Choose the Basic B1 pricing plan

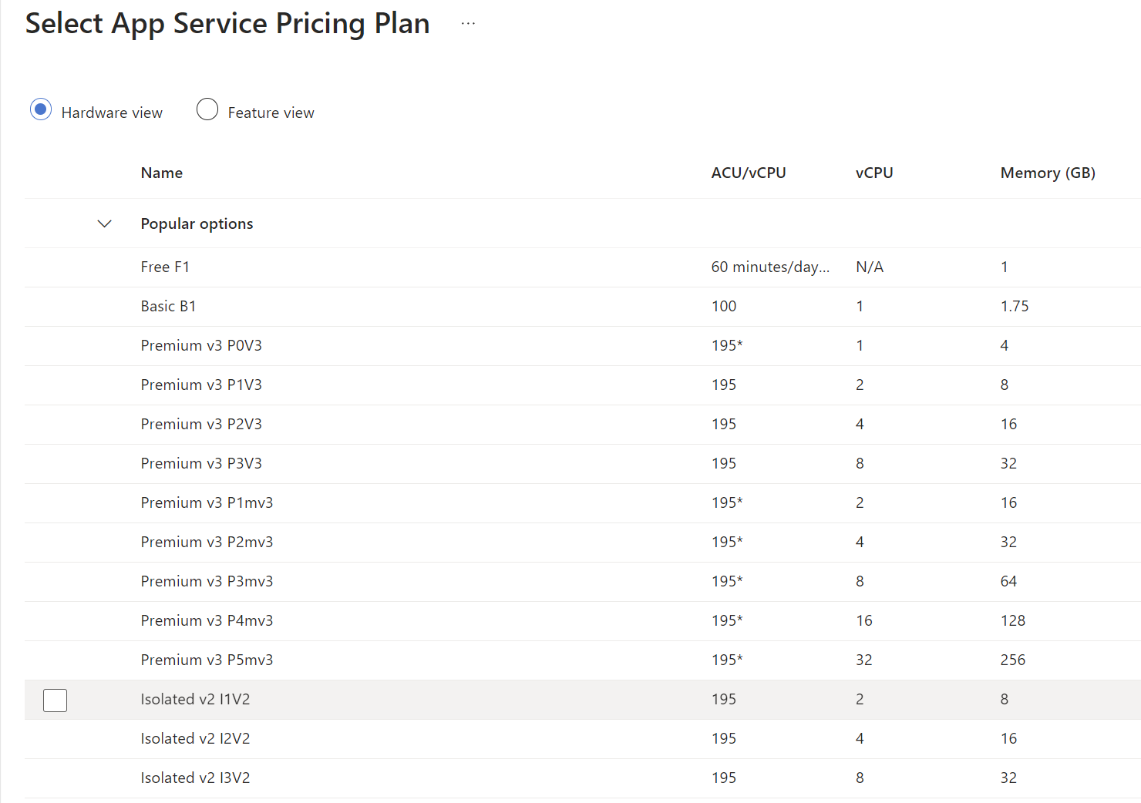pos(583,307)
